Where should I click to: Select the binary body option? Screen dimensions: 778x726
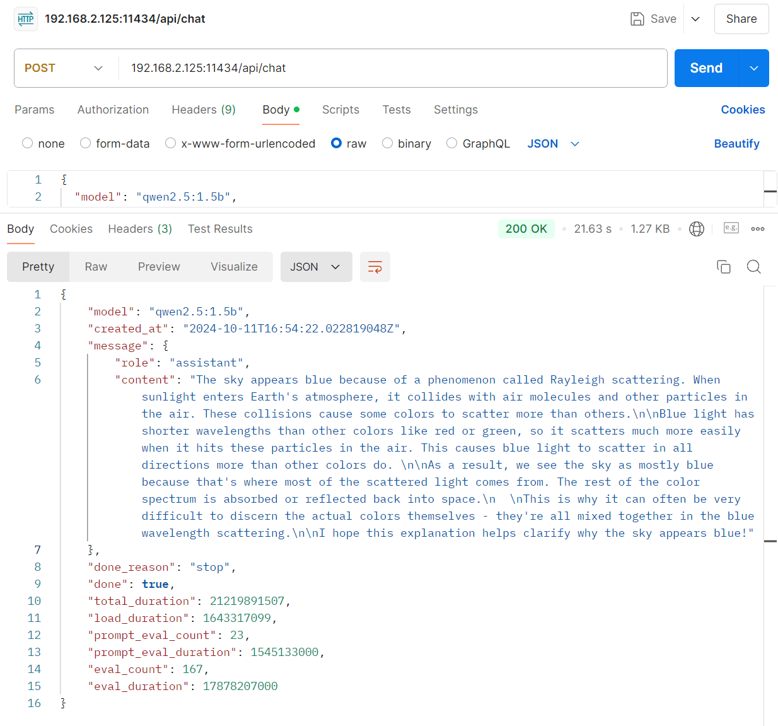tap(388, 144)
